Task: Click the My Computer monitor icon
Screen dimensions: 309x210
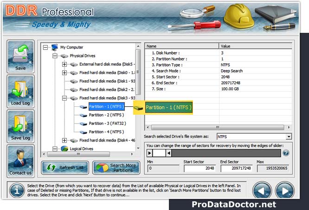Action: [x=55, y=47]
